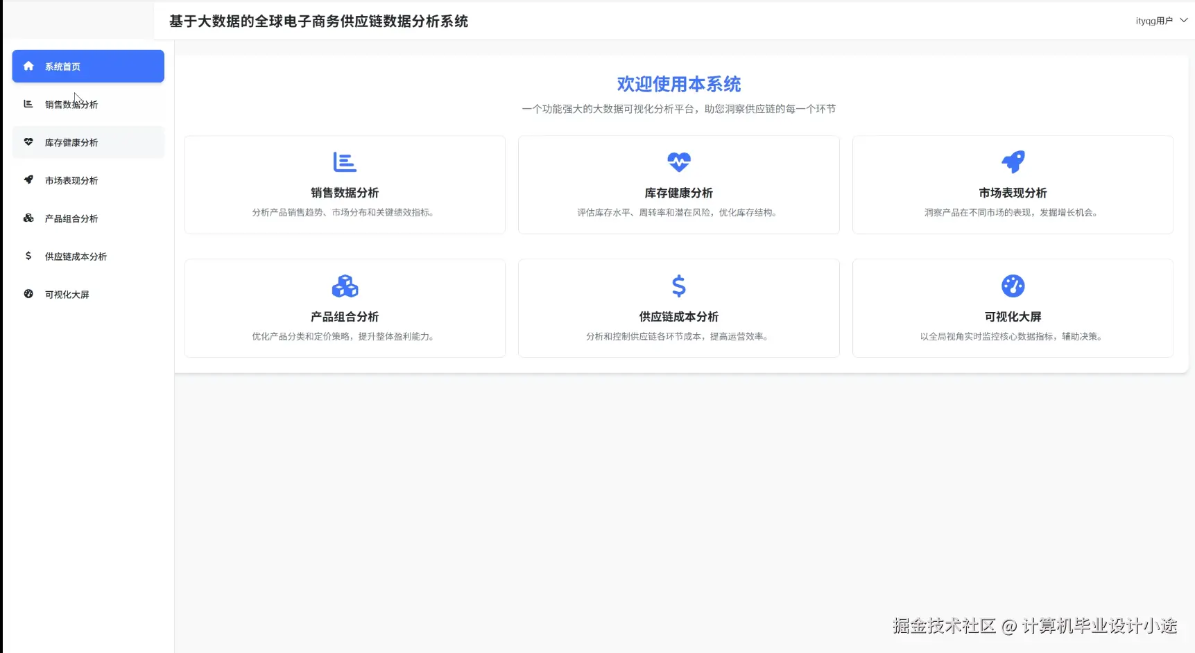Screen dimensions: 1195x653
Task: Click the bar chart icon for 销售数据分析 card
Action: tap(345, 162)
